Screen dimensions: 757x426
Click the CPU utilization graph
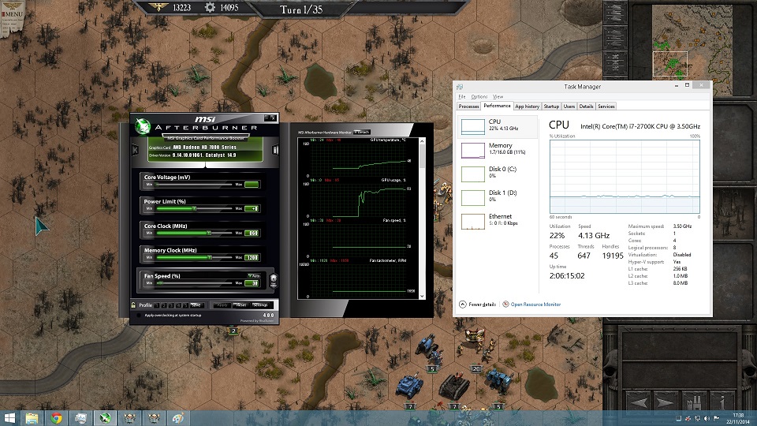pyautogui.click(x=625, y=177)
